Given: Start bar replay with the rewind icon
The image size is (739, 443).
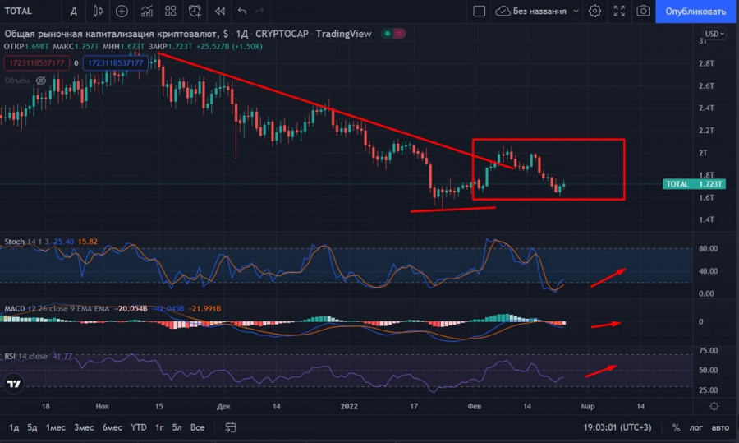Looking at the screenshot, I should coord(219,12).
